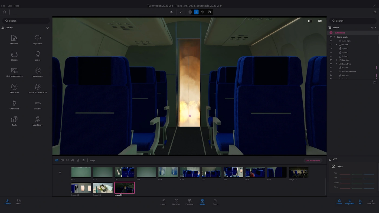379x213 pixels.
Task: Expand the People folder
Action: (337, 45)
